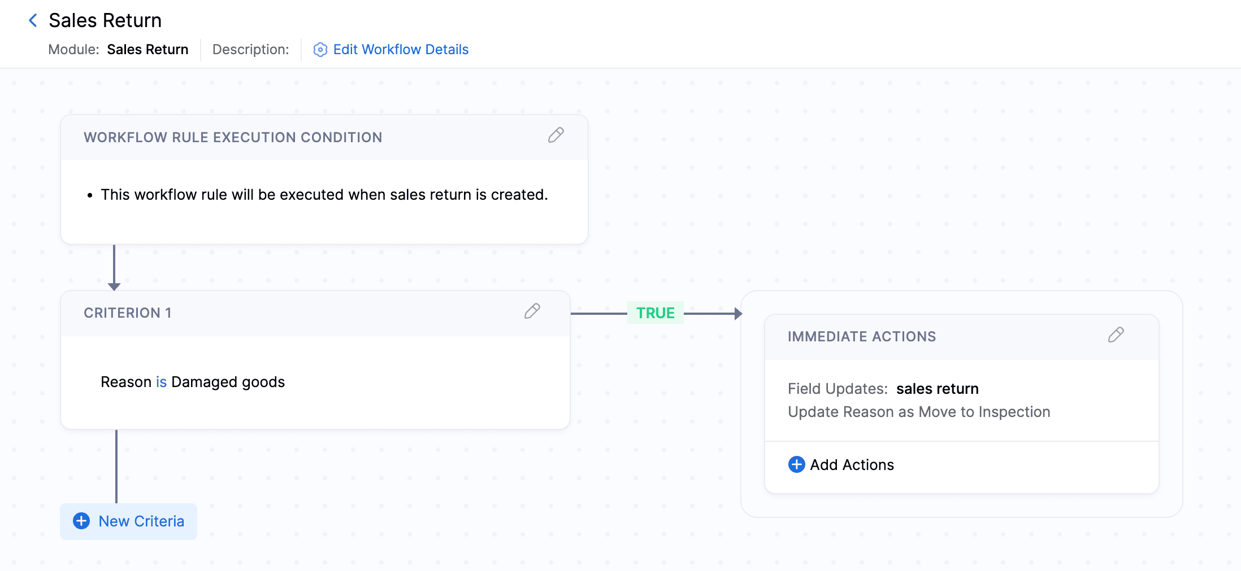Click the 'is' operator in Criterion 1
1241x571 pixels.
tap(160, 381)
